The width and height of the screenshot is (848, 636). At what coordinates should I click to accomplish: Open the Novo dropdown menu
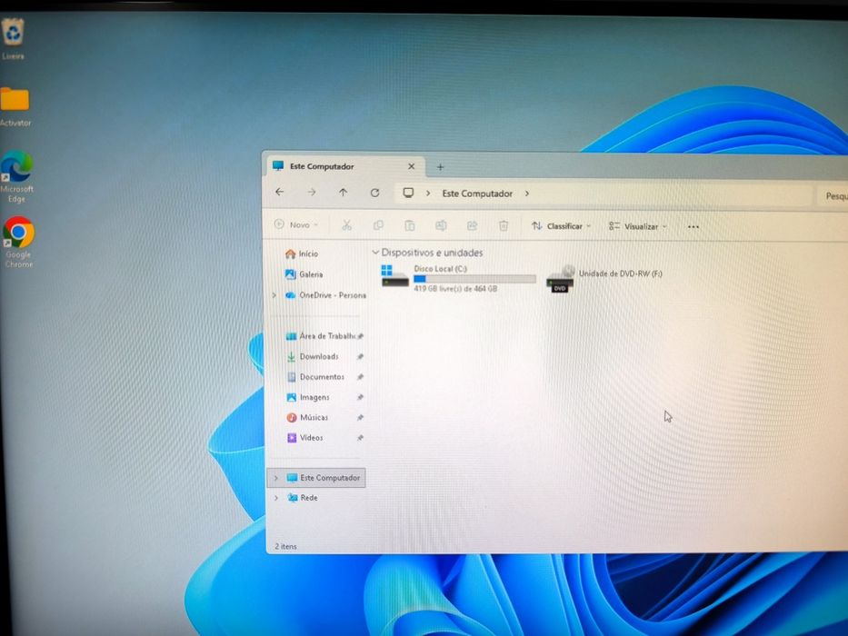click(x=296, y=224)
